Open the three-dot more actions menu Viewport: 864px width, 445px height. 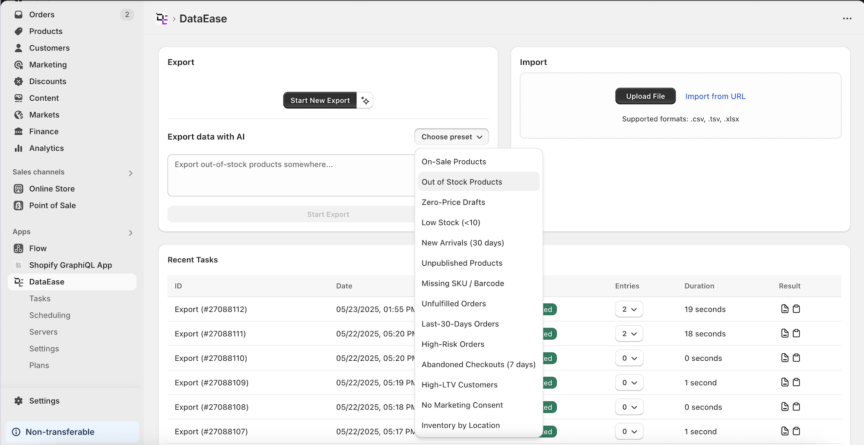847,19
